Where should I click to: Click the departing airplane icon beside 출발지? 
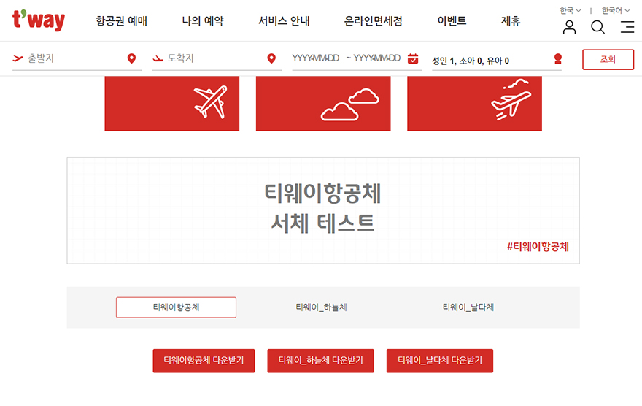click(18, 58)
